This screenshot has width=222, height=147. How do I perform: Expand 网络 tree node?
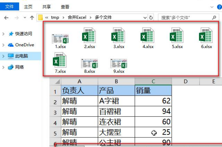[3, 67]
